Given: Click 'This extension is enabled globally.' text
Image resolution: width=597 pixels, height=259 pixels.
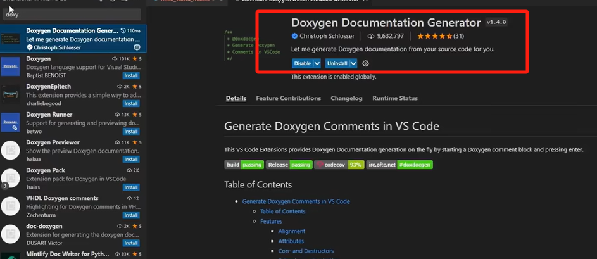Looking at the screenshot, I should pos(334,77).
